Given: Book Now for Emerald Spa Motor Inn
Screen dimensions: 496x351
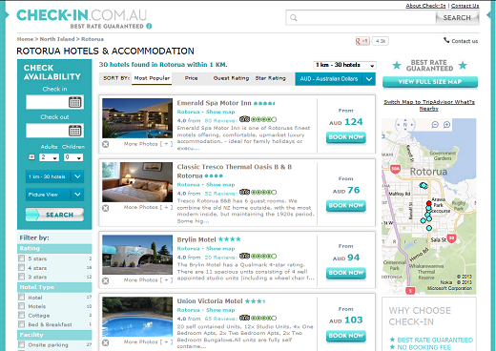Looking at the screenshot, I should [x=346, y=137].
